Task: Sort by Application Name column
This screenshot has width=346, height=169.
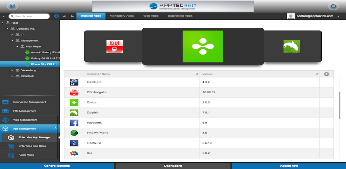Action: pyautogui.click(x=197, y=74)
